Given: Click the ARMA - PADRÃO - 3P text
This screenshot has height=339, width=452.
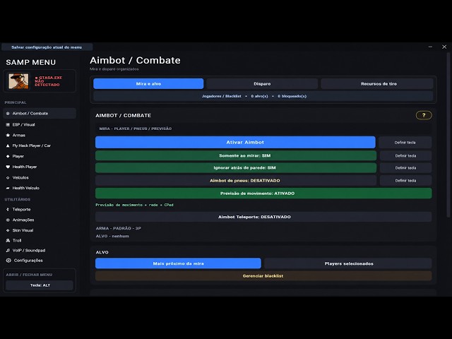Looking at the screenshot, I should 119,228.
